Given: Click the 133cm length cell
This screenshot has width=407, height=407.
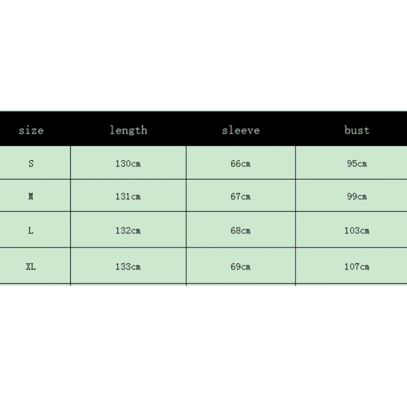Looking at the screenshot, I should point(128,266).
